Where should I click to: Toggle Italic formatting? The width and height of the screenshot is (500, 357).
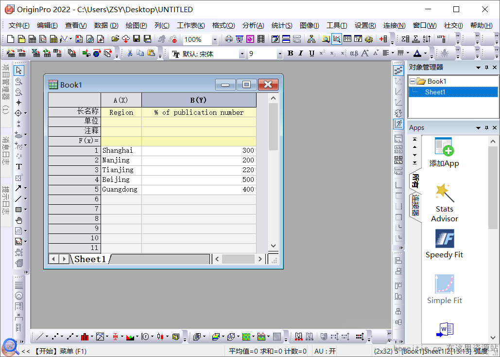coord(301,54)
